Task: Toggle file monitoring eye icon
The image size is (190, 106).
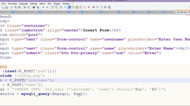Action: (89, 7)
